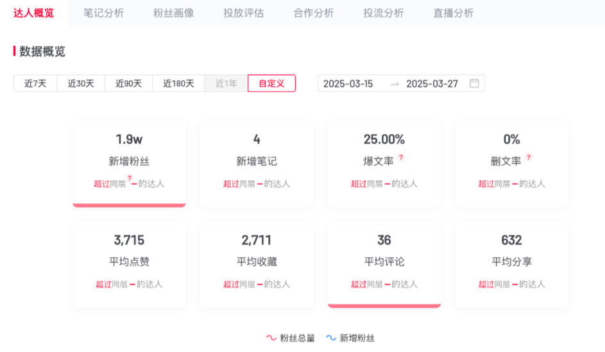Select the 自定义 custom range option
Screen dimensions: 605x352
[x=271, y=83]
